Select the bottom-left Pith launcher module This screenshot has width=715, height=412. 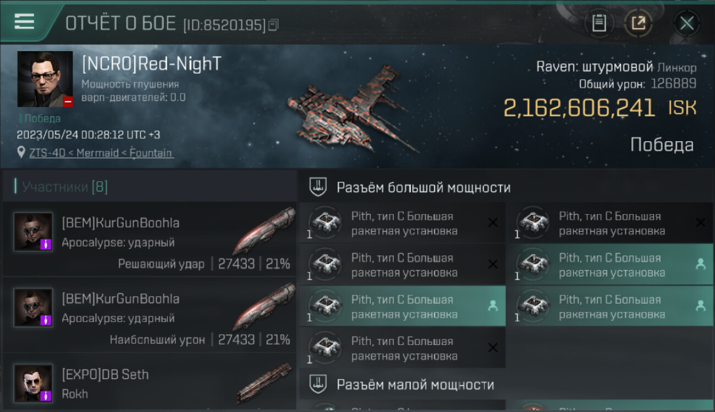[x=403, y=348]
